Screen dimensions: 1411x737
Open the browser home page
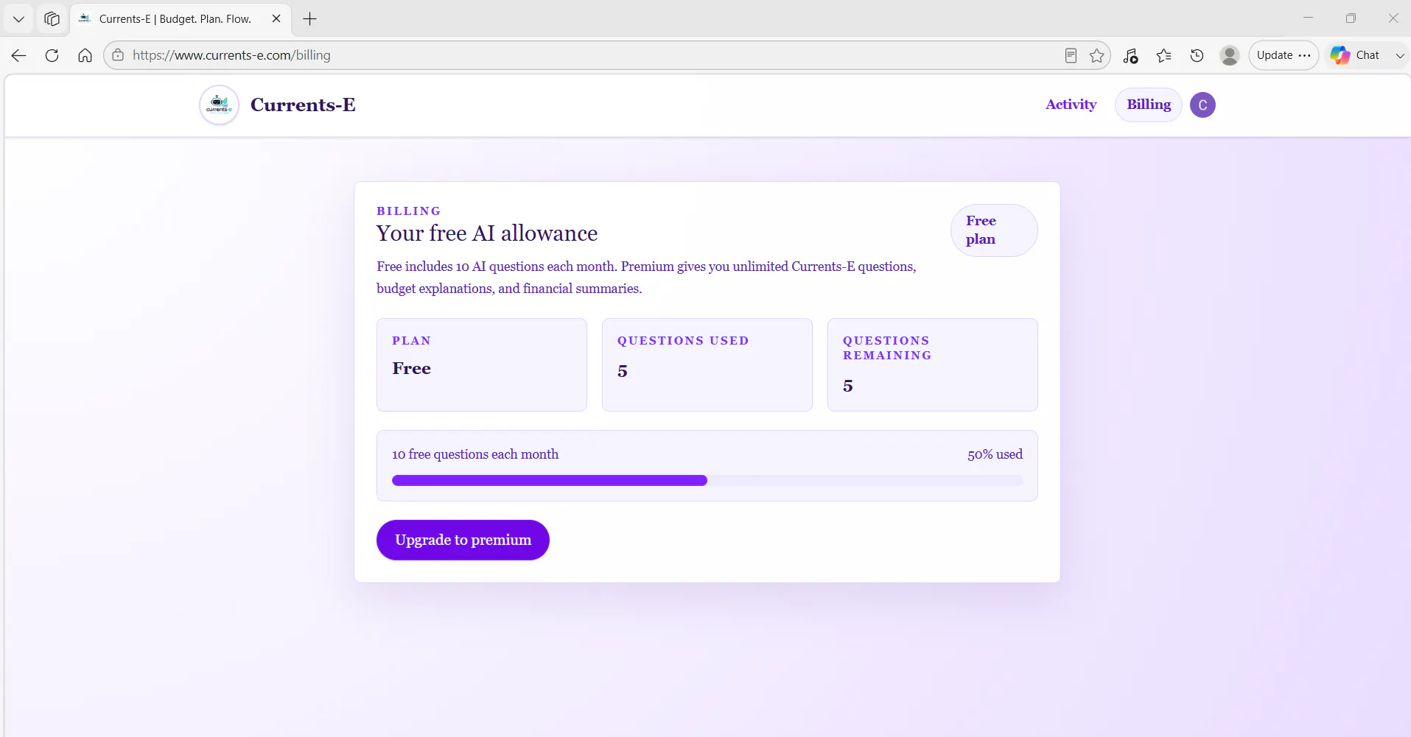tap(85, 55)
